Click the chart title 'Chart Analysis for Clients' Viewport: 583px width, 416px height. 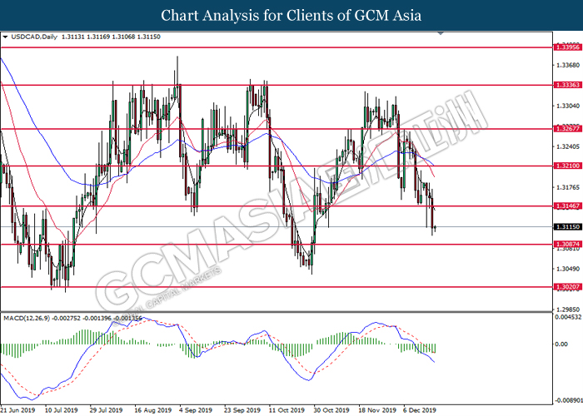(291, 15)
